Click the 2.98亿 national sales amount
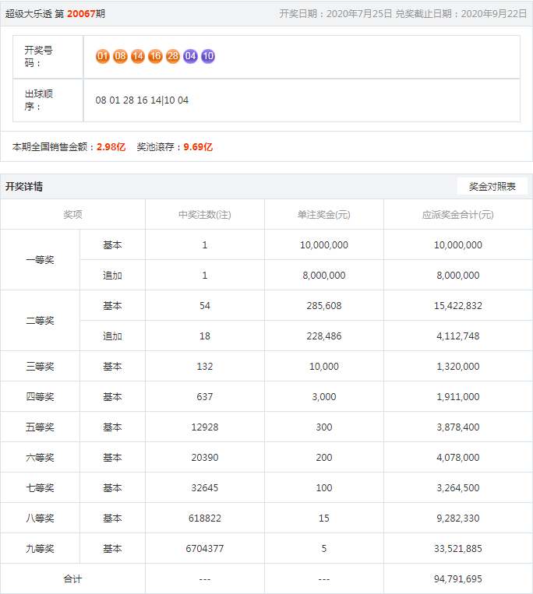This screenshot has height=594, width=533. point(111,146)
